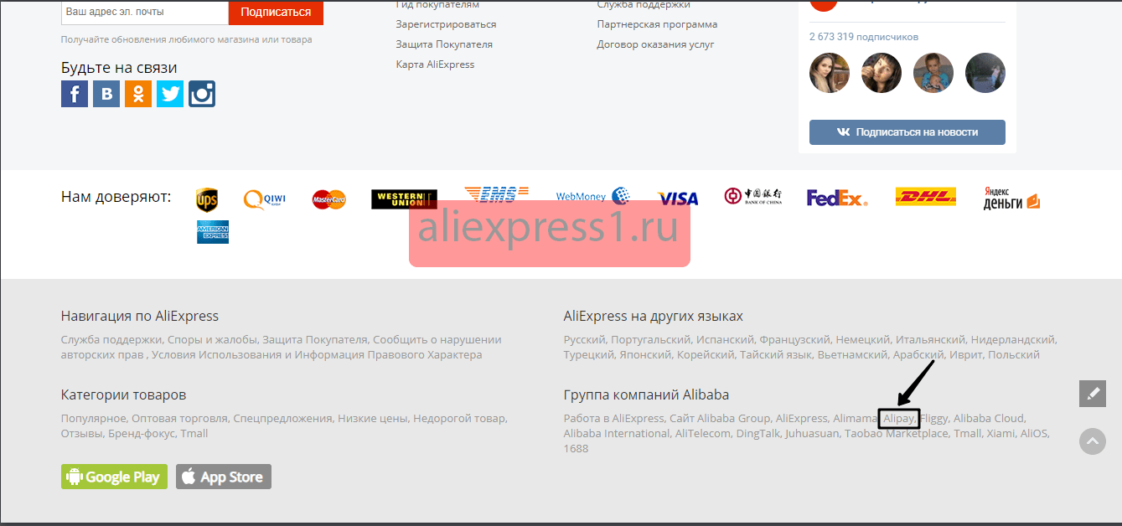Select the Немецкий language link
Screen dimensions: 1122x526
coord(863,340)
